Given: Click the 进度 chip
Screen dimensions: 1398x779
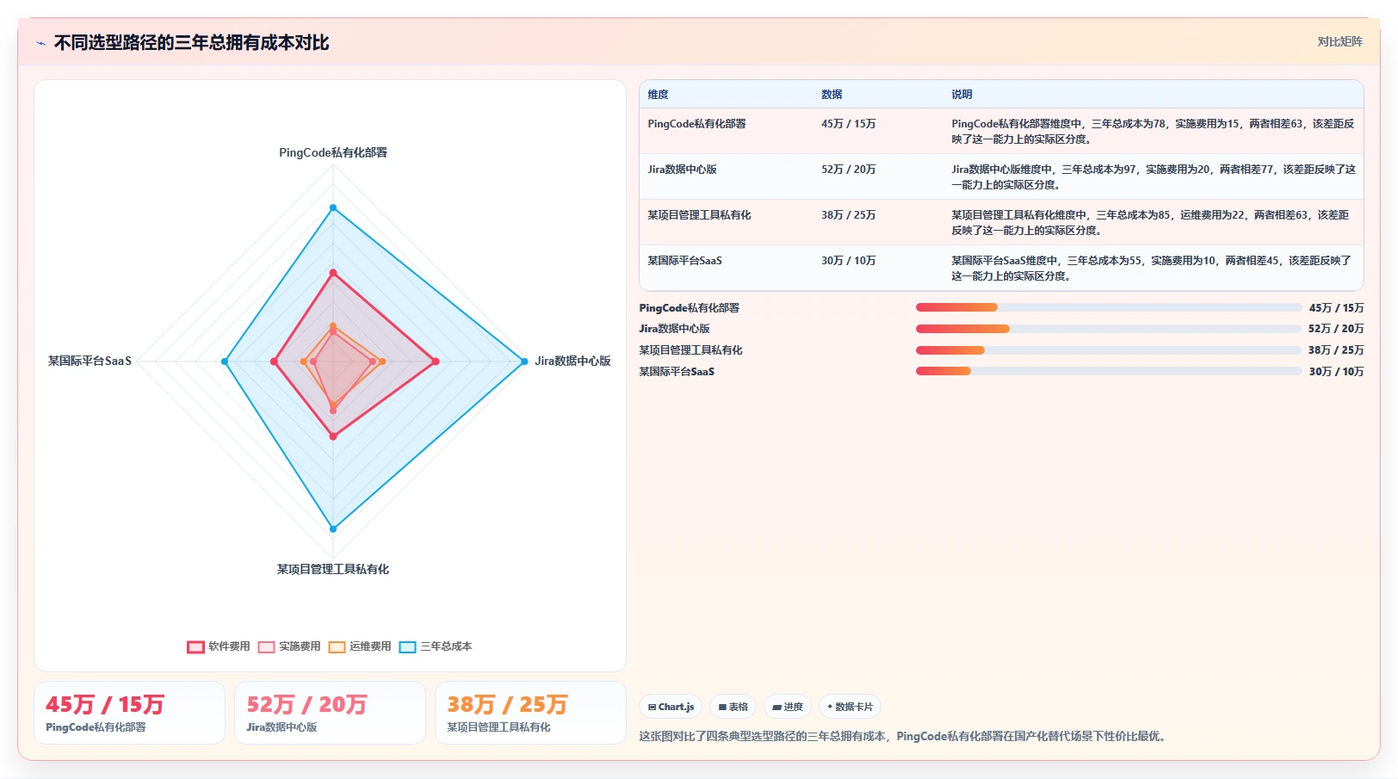Looking at the screenshot, I should click(788, 707).
